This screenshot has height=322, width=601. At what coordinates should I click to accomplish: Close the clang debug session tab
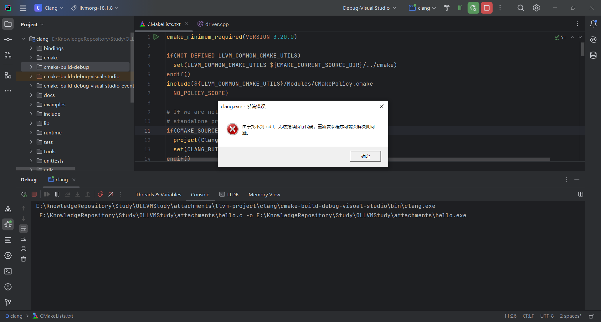74,180
